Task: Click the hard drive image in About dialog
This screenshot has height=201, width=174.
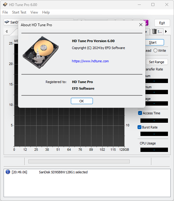Action: pyautogui.click(x=41, y=52)
